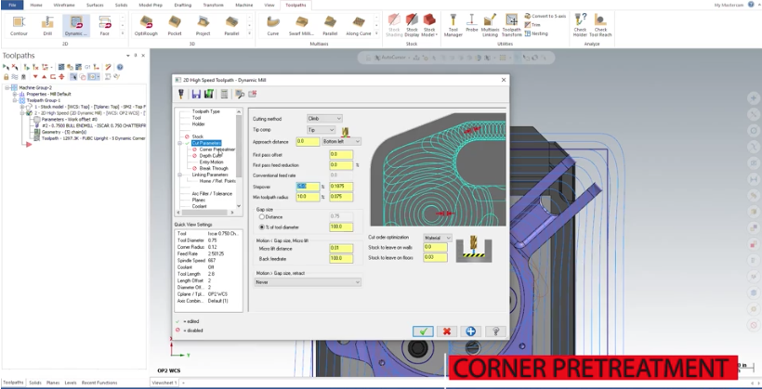Switch to the Model Prep tab
The height and width of the screenshot is (389, 762).
tap(150, 5)
